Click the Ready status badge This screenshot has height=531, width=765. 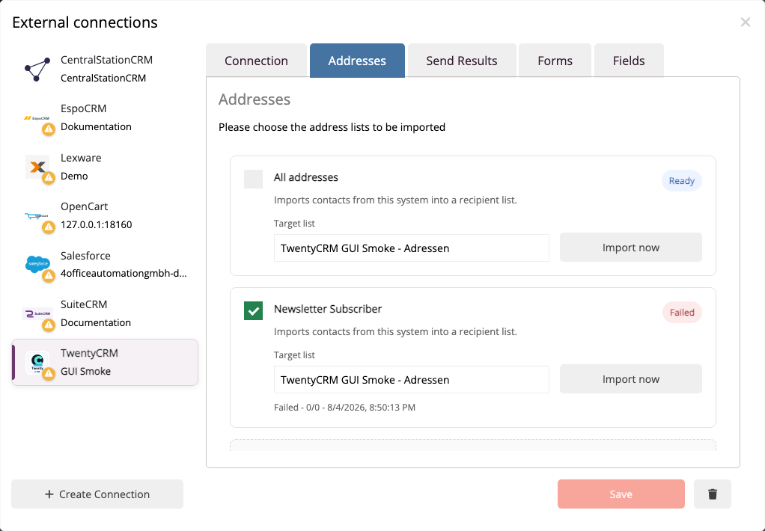[682, 181]
